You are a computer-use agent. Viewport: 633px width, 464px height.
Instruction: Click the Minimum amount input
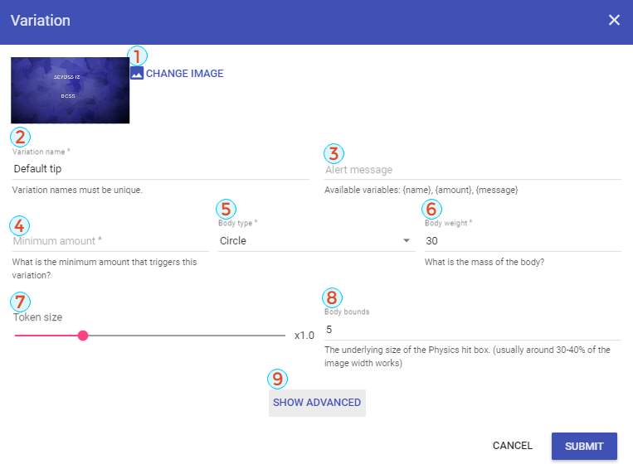(x=110, y=241)
